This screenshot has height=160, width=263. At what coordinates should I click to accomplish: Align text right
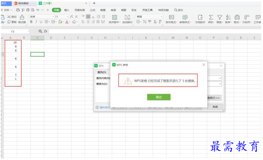click(93, 22)
